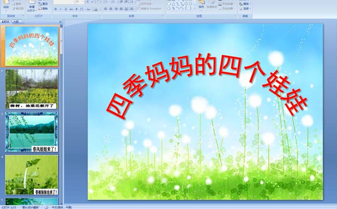Open the Shape Effects (形状效果) dropdown
This screenshot has height=209, width=337.
(x=226, y=8)
